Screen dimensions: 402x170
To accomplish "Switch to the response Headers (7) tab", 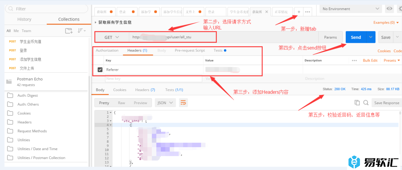I will point(145,90).
